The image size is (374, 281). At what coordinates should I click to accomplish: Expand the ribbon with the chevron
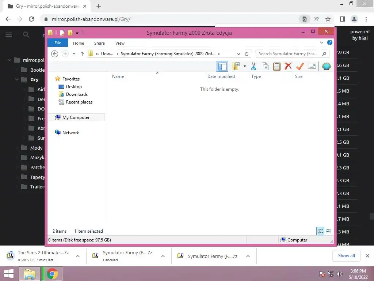click(x=321, y=43)
